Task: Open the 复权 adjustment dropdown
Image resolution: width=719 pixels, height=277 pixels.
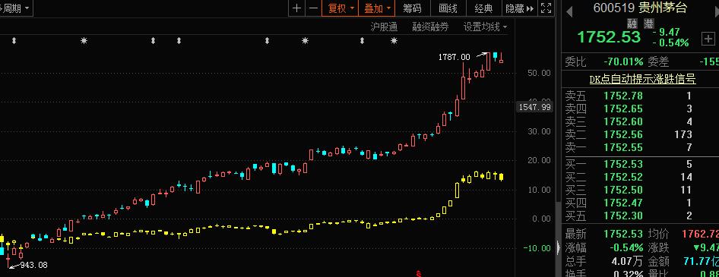Action: pos(340,8)
